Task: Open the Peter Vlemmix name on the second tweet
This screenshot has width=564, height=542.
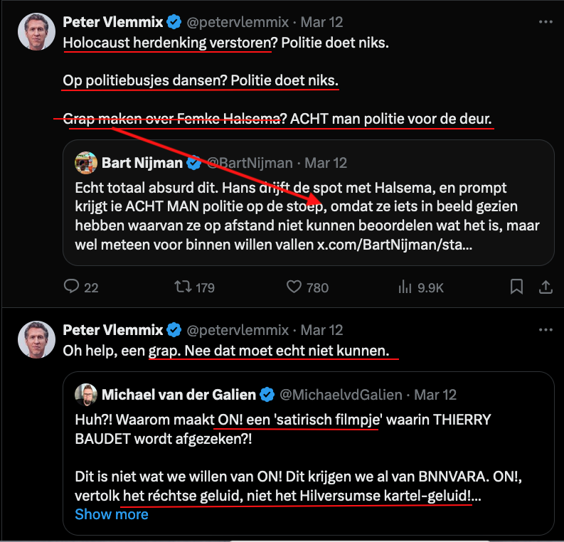Action: pos(112,330)
